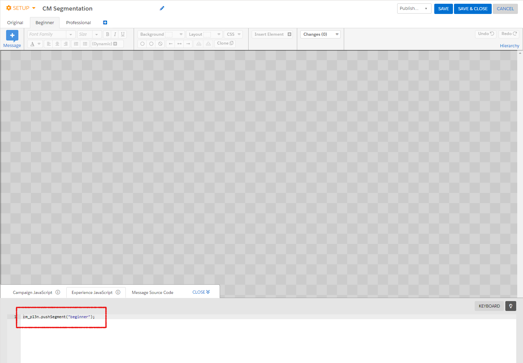523x363 pixels.
Task: Open the Background color swatch
Action: pos(169,34)
